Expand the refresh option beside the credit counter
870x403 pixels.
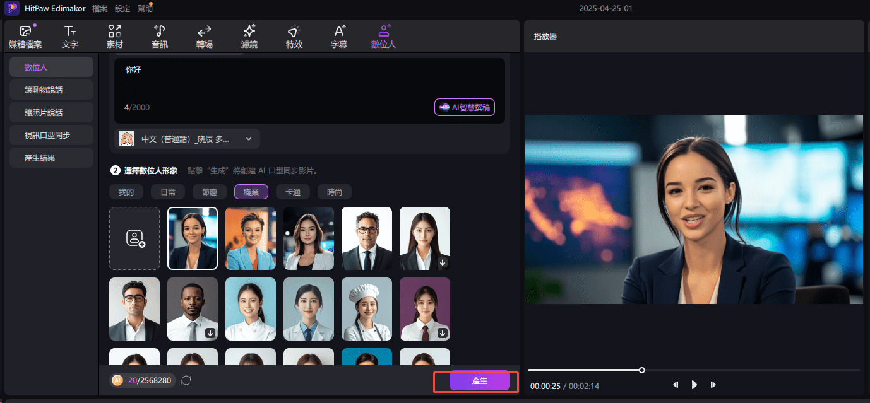[x=186, y=380]
